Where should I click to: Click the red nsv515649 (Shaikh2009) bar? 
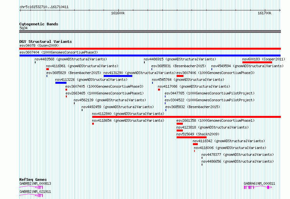coord(191,137)
